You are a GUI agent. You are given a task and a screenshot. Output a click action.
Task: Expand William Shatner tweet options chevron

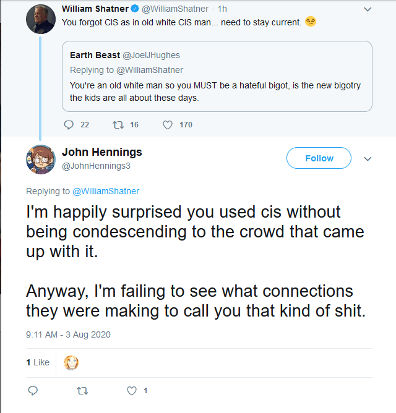[368, 10]
